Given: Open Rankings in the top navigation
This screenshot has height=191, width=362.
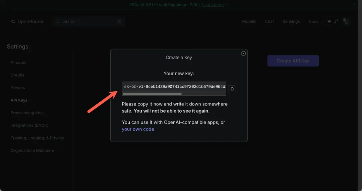Looking at the screenshot, I should tap(291, 21).
